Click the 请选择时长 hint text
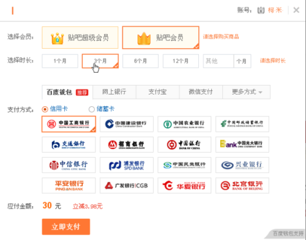Screen dimensions: 306x240 (x=273, y=60)
